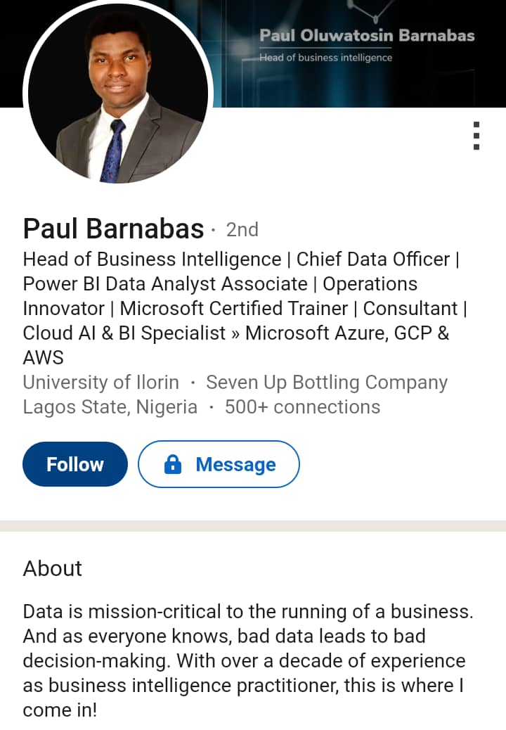Open the 500+ connections list
The height and width of the screenshot is (730, 506).
pos(302,407)
